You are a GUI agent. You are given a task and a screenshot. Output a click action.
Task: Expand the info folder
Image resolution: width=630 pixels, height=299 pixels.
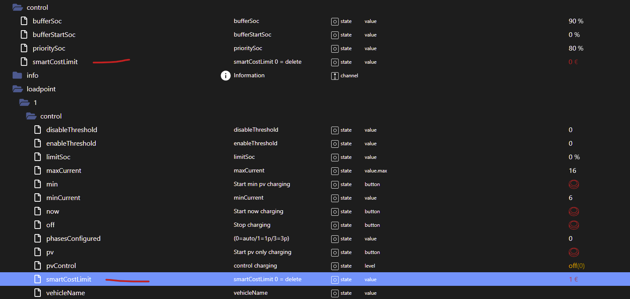(x=17, y=76)
